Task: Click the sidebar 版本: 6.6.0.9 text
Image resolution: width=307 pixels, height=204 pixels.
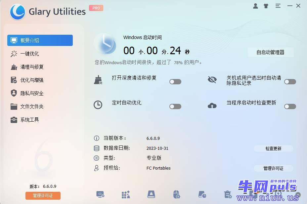Action: coord(43,186)
